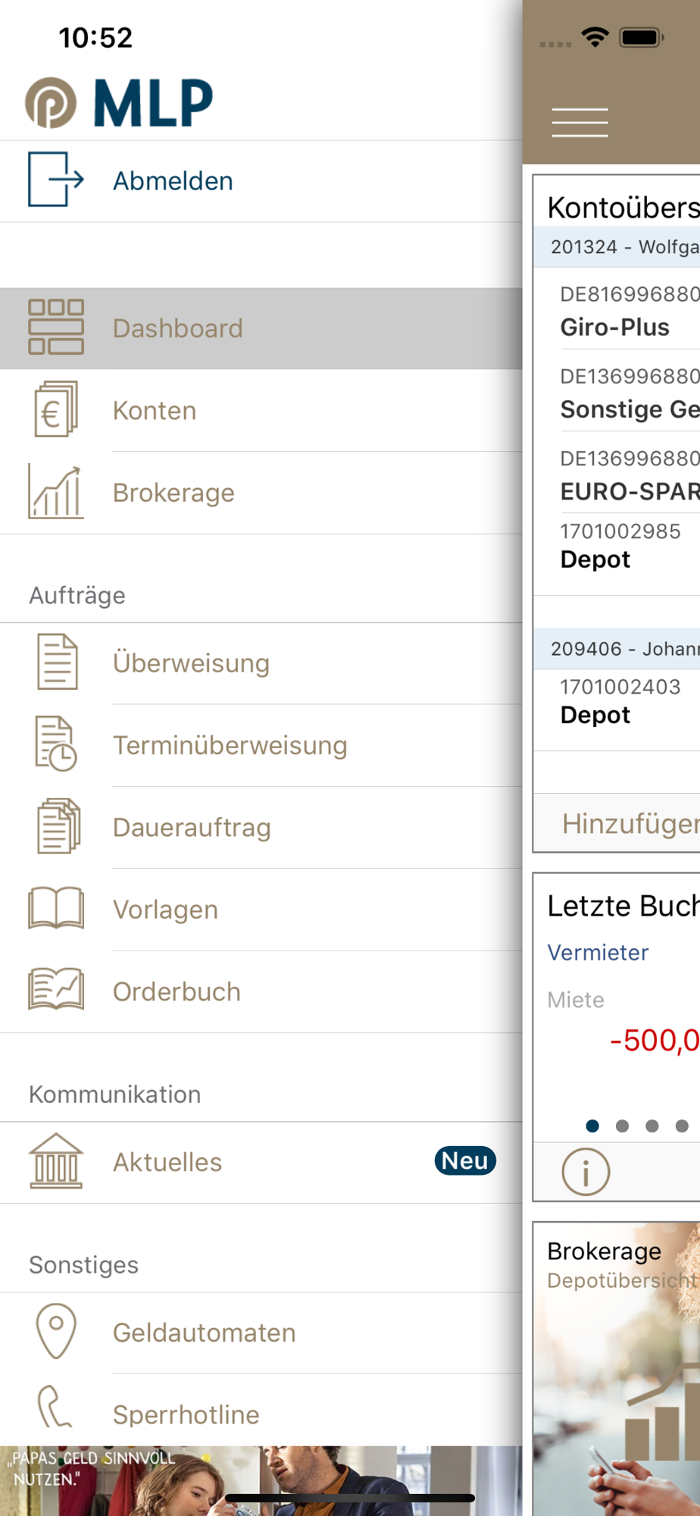This screenshot has height=1516, width=700.
Task: Open the Sperrhotline menu entry
Action: pyautogui.click(x=261, y=1411)
